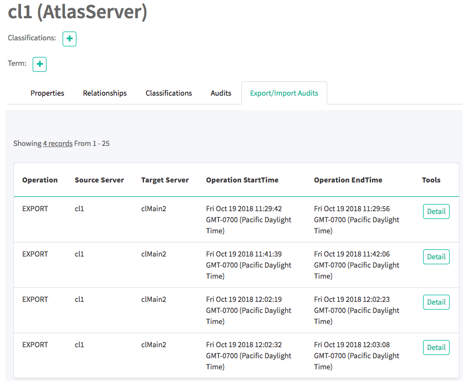Image resolution: width=474 pixels, height=392 pixels.
Task: Go to the Audits tab
Action: (221, 93)
